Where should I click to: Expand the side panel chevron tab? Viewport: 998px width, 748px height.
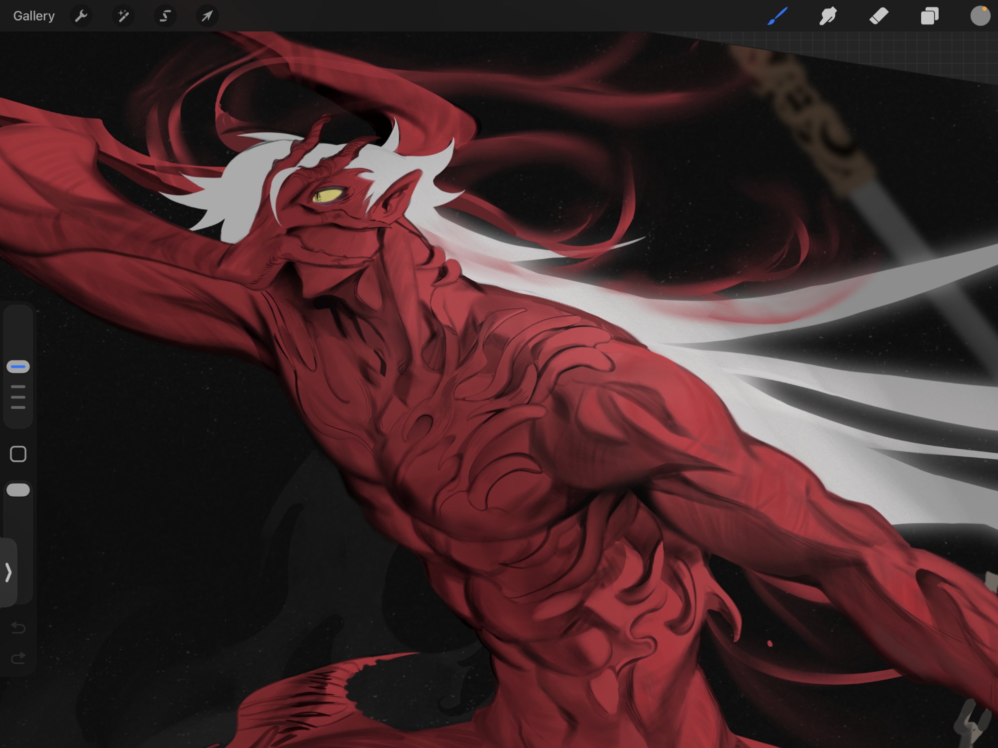click(x=8, y=572)
